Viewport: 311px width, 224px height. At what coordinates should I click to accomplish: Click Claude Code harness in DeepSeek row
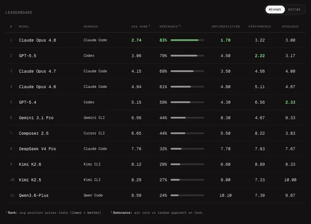click(x=95, y=149)
